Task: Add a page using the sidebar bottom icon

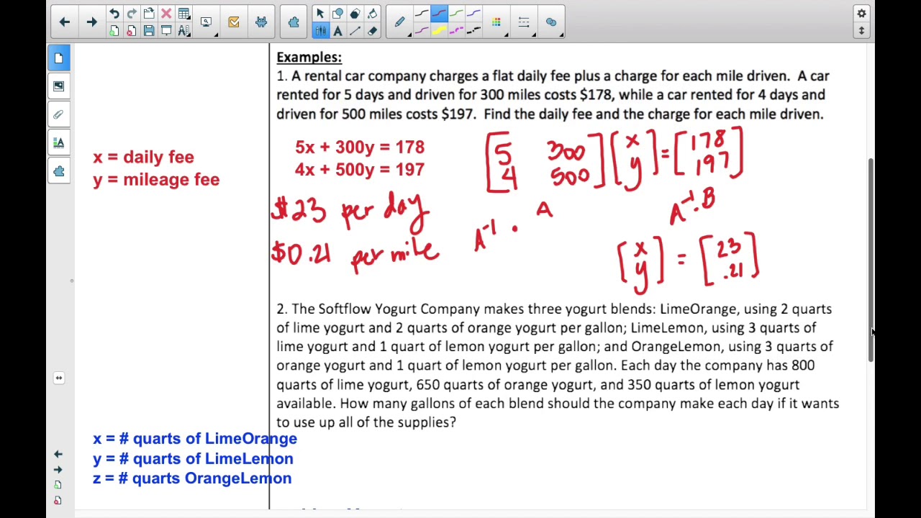Action: coord(58,485)
